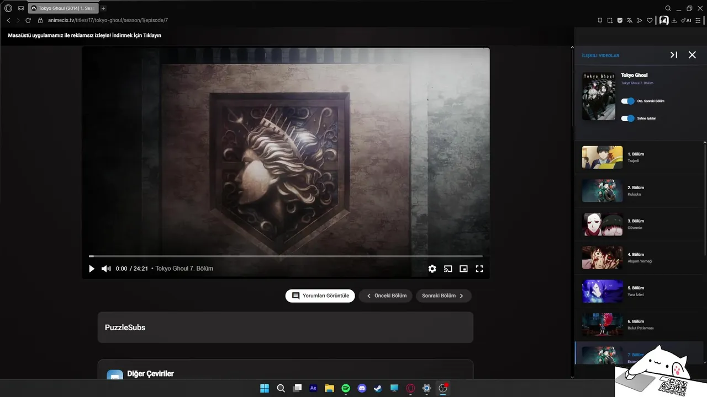This screenshot has height=397, width=707.
Task: Select 4. Bölüm Akşam Yemeği episode
Action: 639,257
